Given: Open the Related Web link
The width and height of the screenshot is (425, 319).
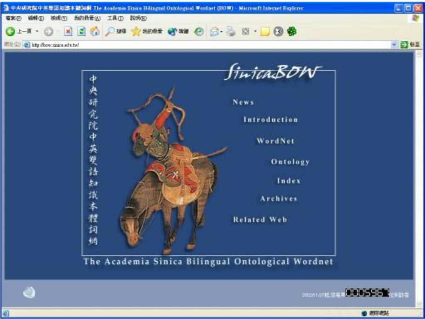Looking at the screenshot, I should pos(260,220).
